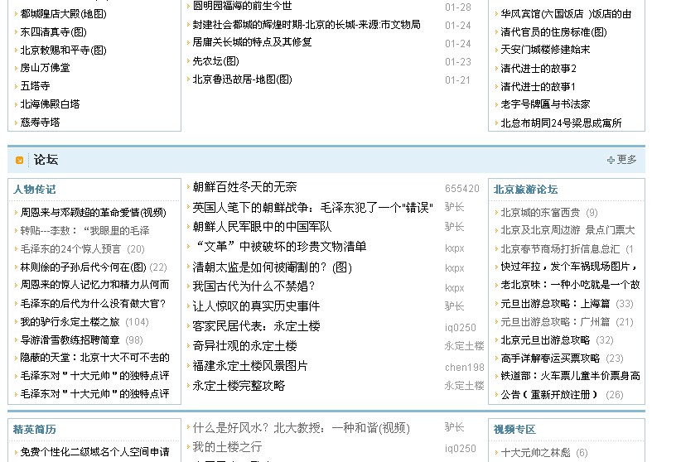Image resolution: width=681 pixels, height=462 pixels.
Task: Open 高手详解春运买票攻略 post
Action: pos(550,359)
